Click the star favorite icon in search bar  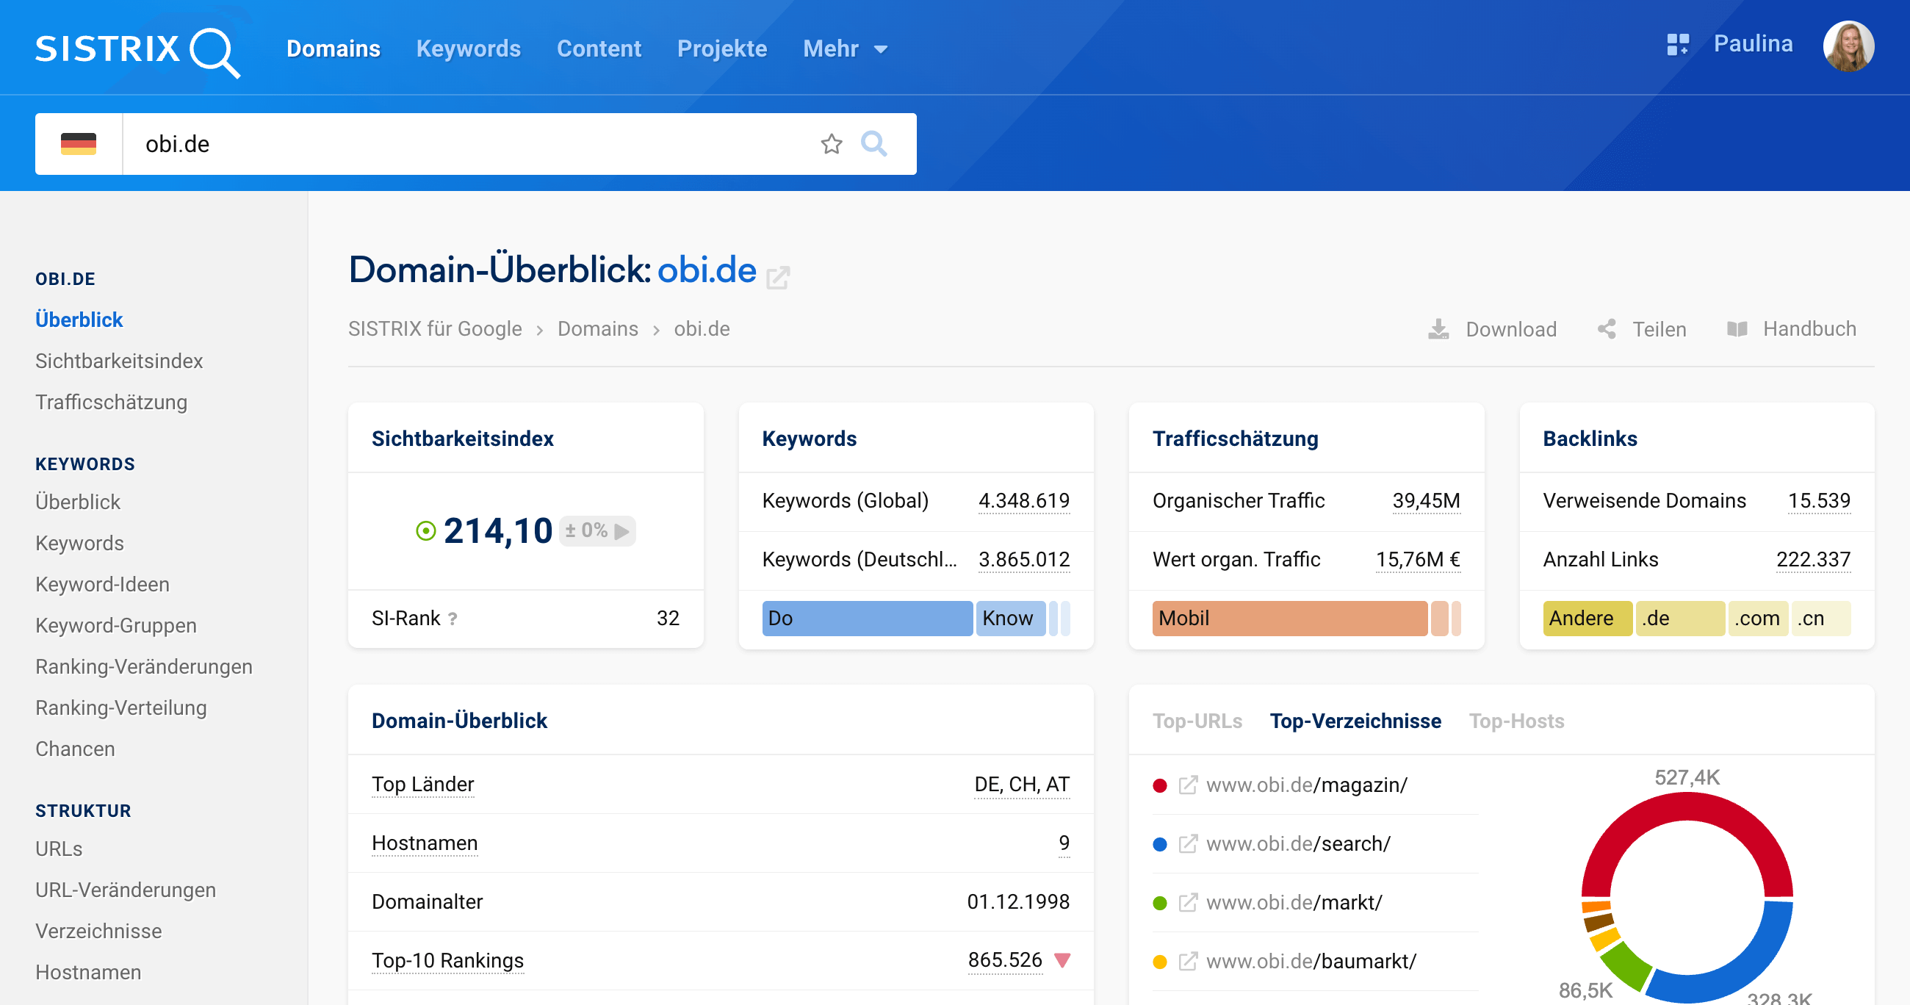831,144
